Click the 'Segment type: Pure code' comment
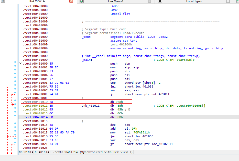 click(x=104, y=29)
